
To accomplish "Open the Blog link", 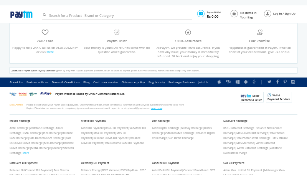I will [86, 82].
